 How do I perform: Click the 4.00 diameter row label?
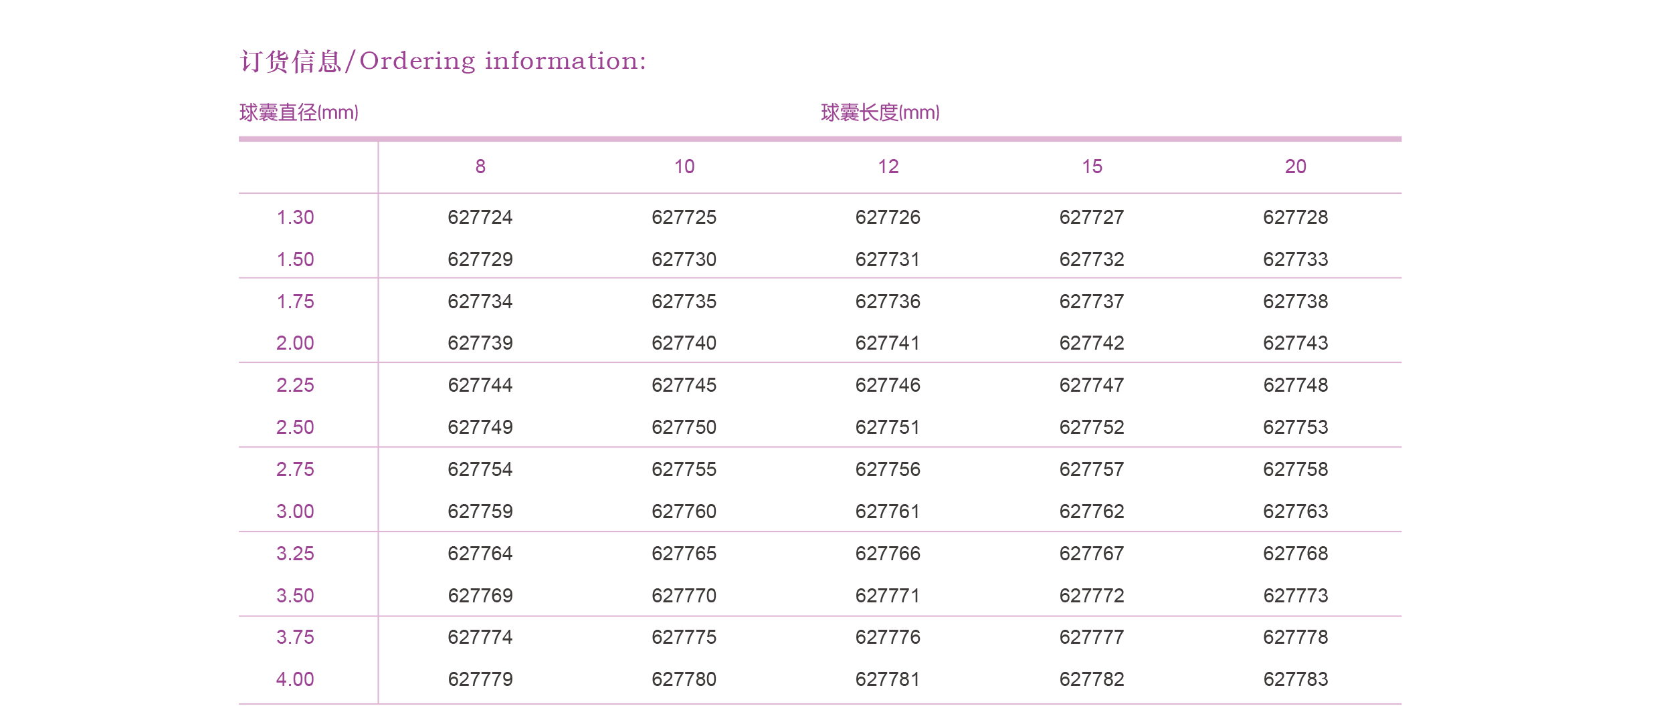(x=295, y=679)
